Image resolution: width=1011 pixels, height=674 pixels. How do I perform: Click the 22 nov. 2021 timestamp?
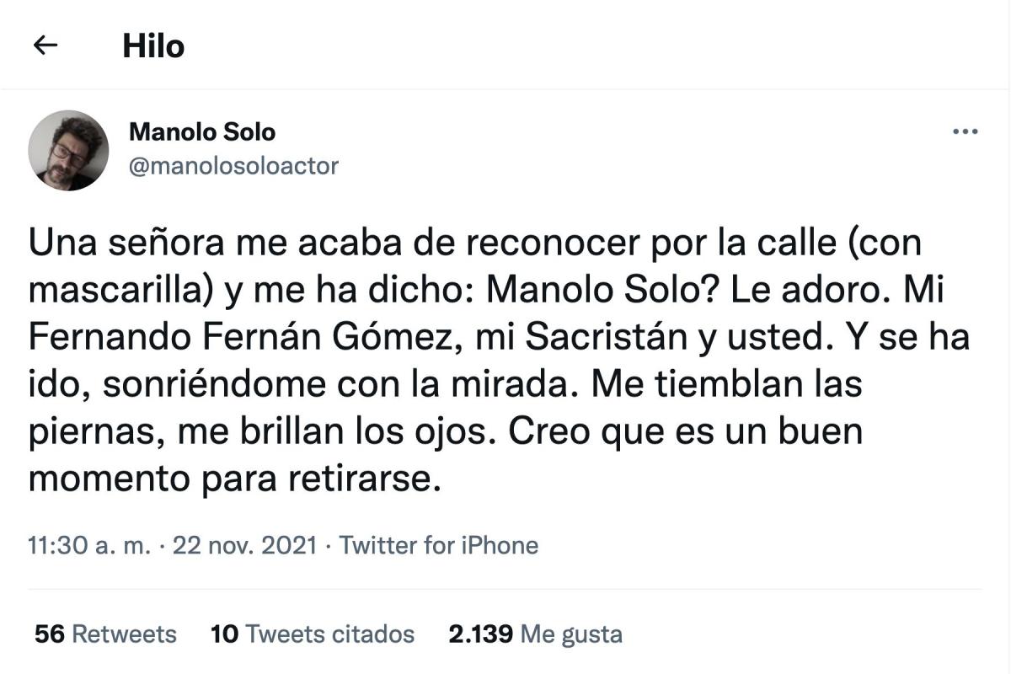point(244,545)
